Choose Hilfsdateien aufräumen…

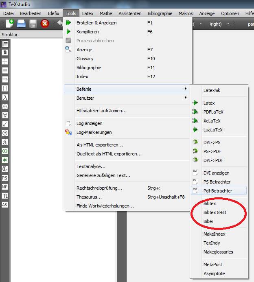tap(127, 111)
